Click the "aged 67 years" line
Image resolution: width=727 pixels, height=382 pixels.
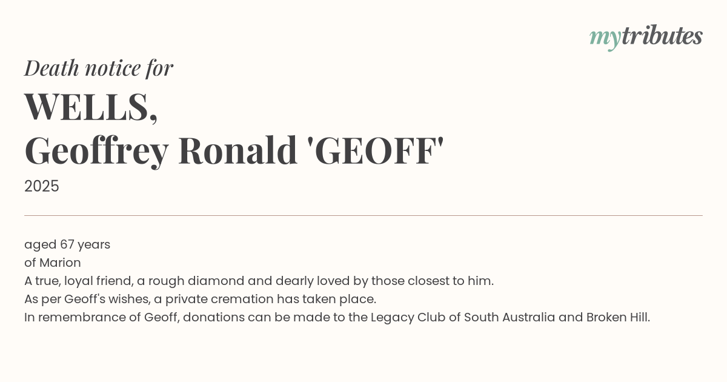(67, 244)
